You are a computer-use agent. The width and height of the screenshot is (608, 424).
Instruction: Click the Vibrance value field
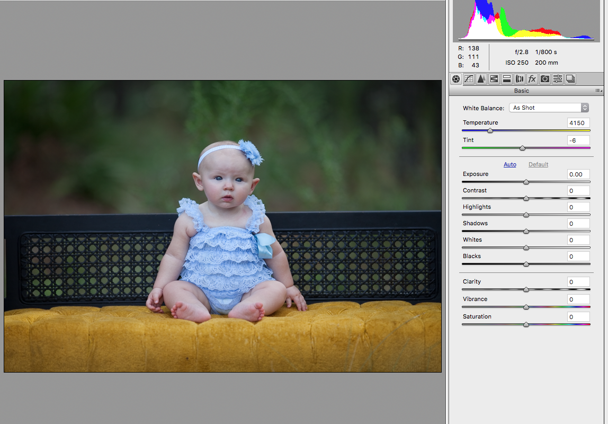click(578, 299)
